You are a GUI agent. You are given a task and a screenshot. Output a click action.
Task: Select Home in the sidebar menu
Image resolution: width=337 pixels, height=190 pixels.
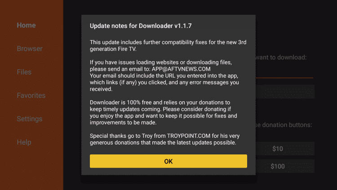tap(26, 25)
